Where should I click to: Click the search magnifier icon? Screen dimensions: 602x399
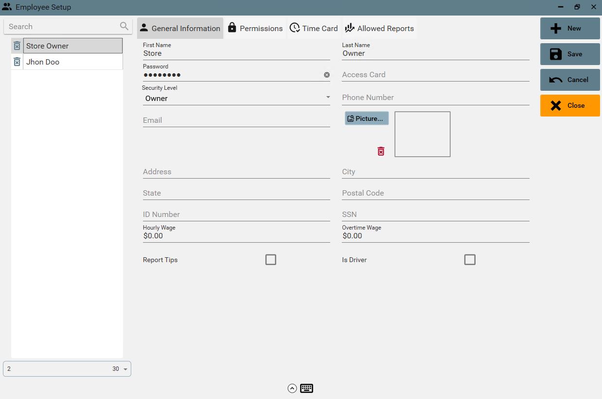point(124,26)
